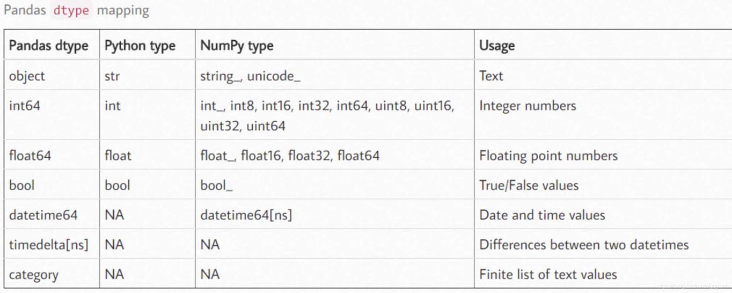Click the 'Usage' column header
Screen dimensions: 732x293
[496, 46]
